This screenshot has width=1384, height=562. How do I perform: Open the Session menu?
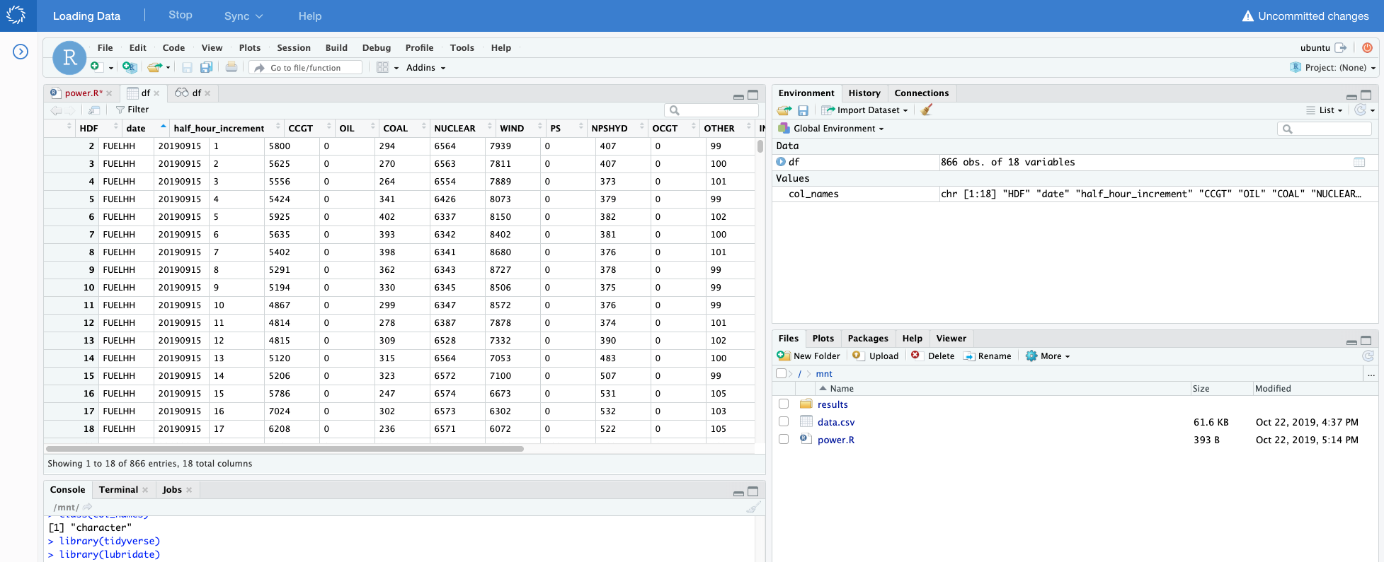(x=294, y=47)
